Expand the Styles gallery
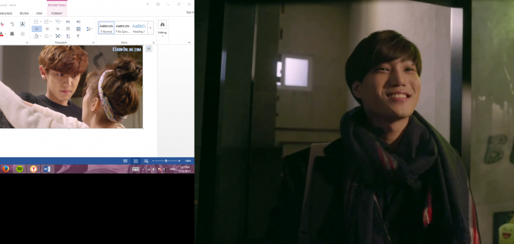Screen dimensions: 514x244 point(150,28)
